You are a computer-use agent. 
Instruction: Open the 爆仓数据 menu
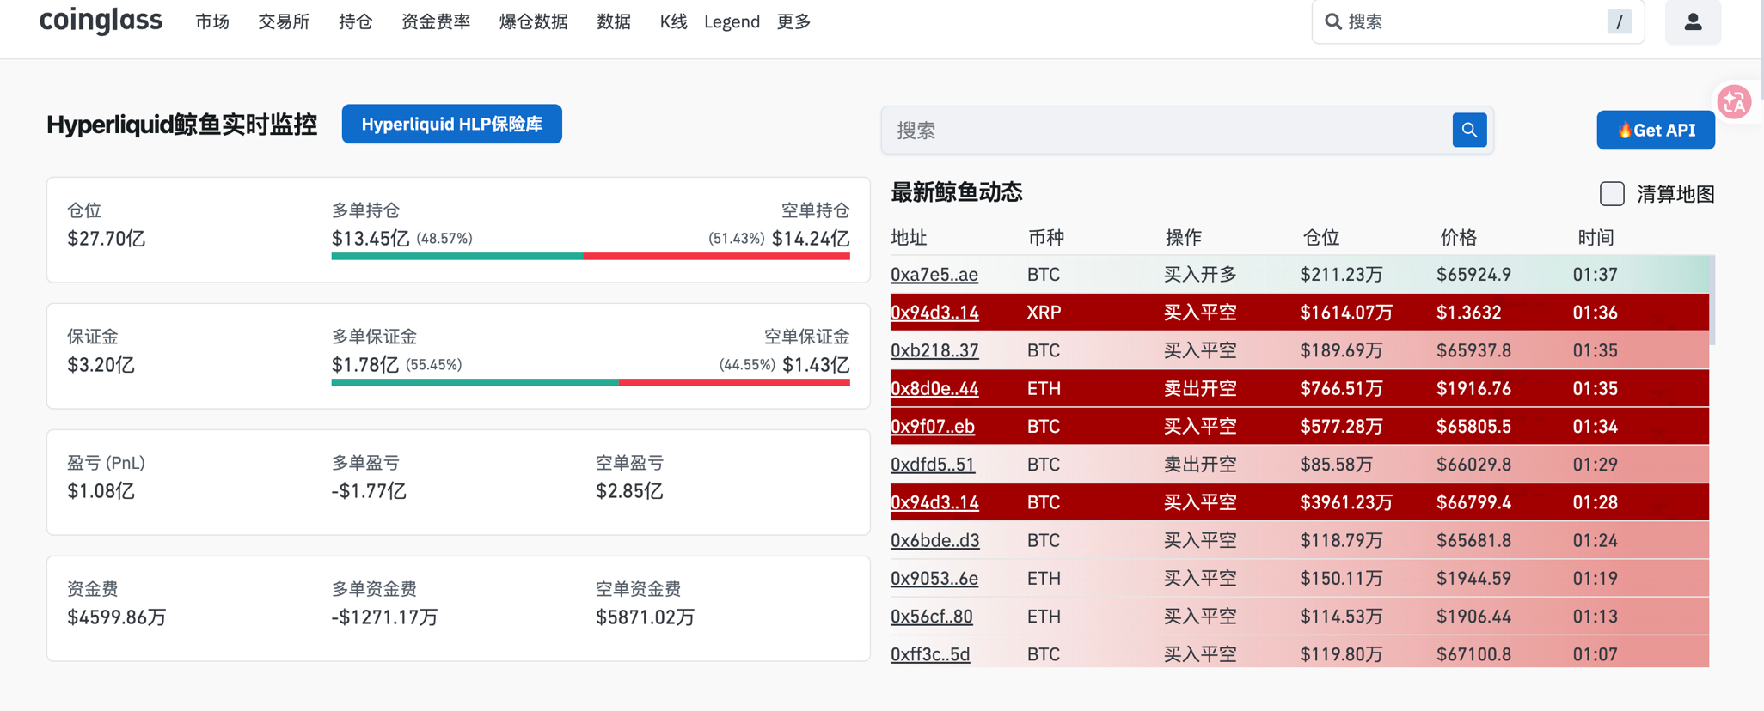point(533,21)
